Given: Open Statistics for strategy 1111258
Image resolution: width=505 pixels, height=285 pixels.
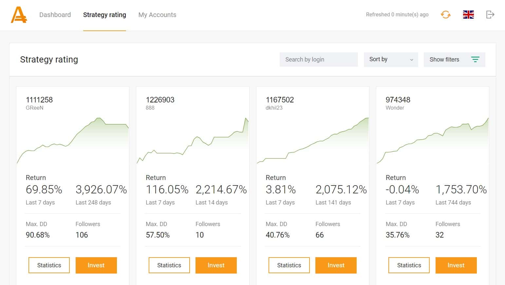Looking at the screenshot, I should tap(49, 265).
